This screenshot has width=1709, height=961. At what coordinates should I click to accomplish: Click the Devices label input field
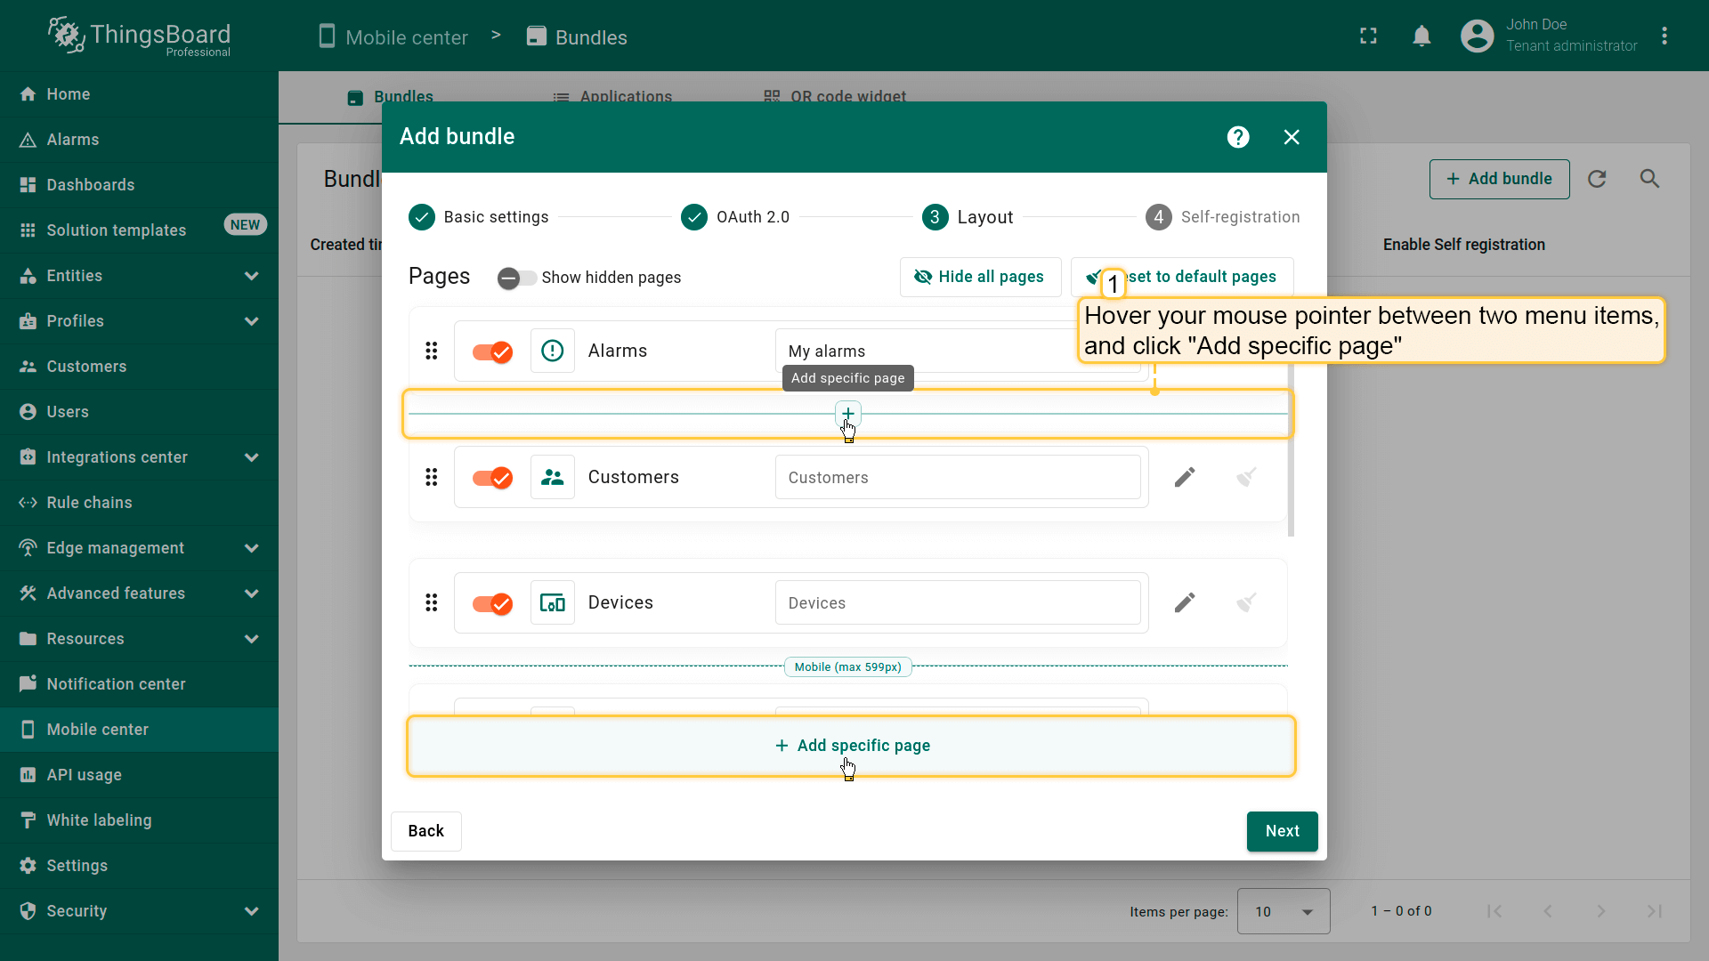(x=957, y=603)
